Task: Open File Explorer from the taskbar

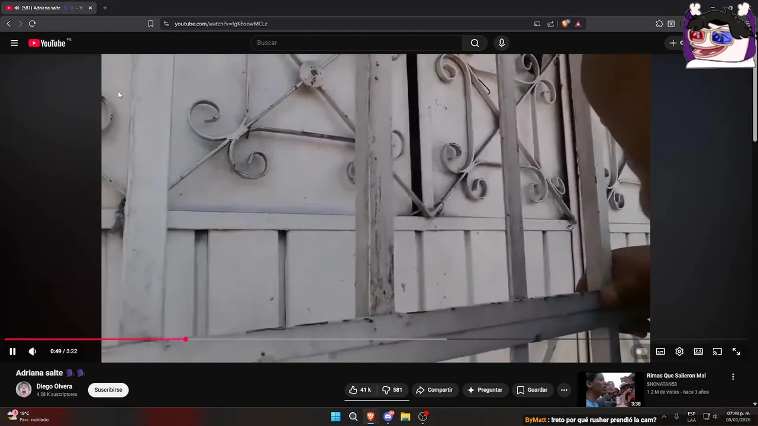Action: pos(405,417)
